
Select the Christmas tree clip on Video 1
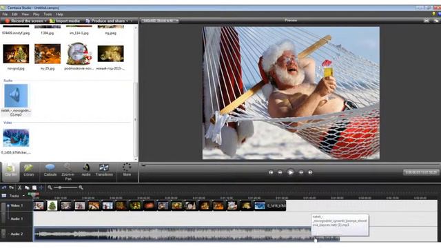pos(52,206)
